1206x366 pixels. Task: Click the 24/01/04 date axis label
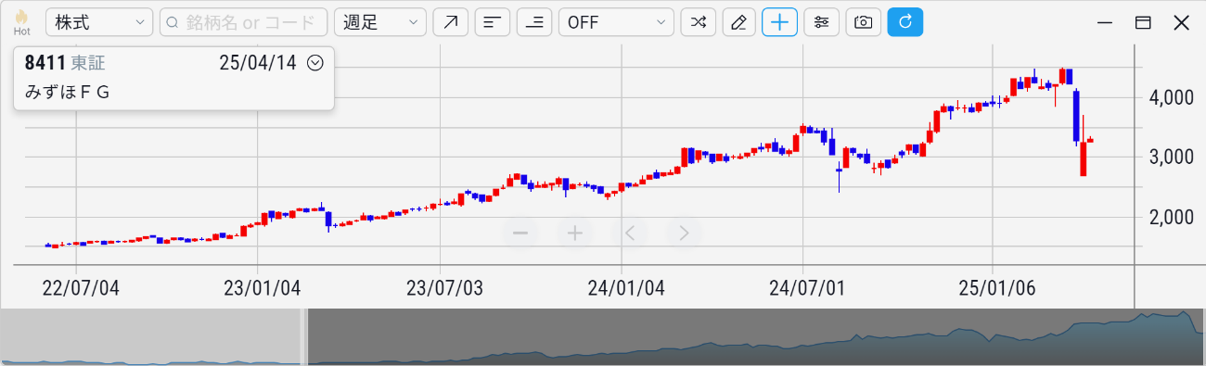(626, 288)
